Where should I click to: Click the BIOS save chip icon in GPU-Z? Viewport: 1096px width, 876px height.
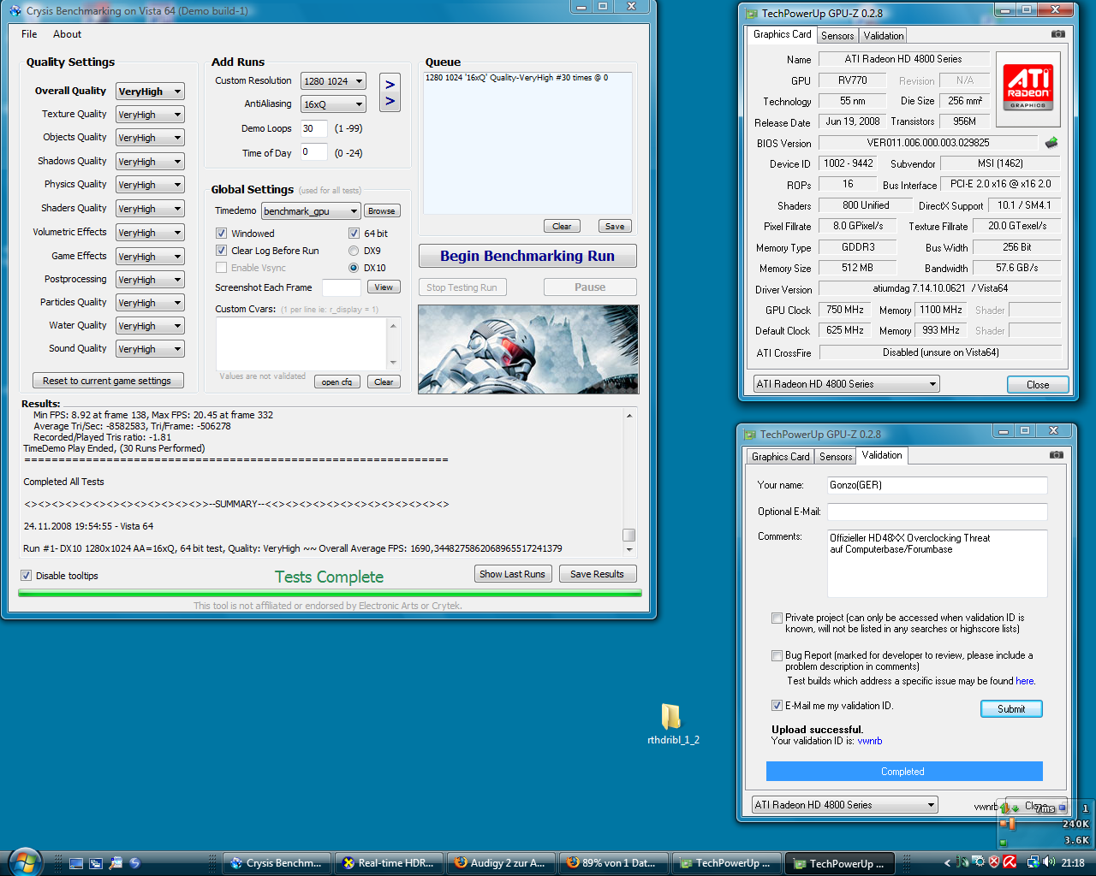[1051, 143]
